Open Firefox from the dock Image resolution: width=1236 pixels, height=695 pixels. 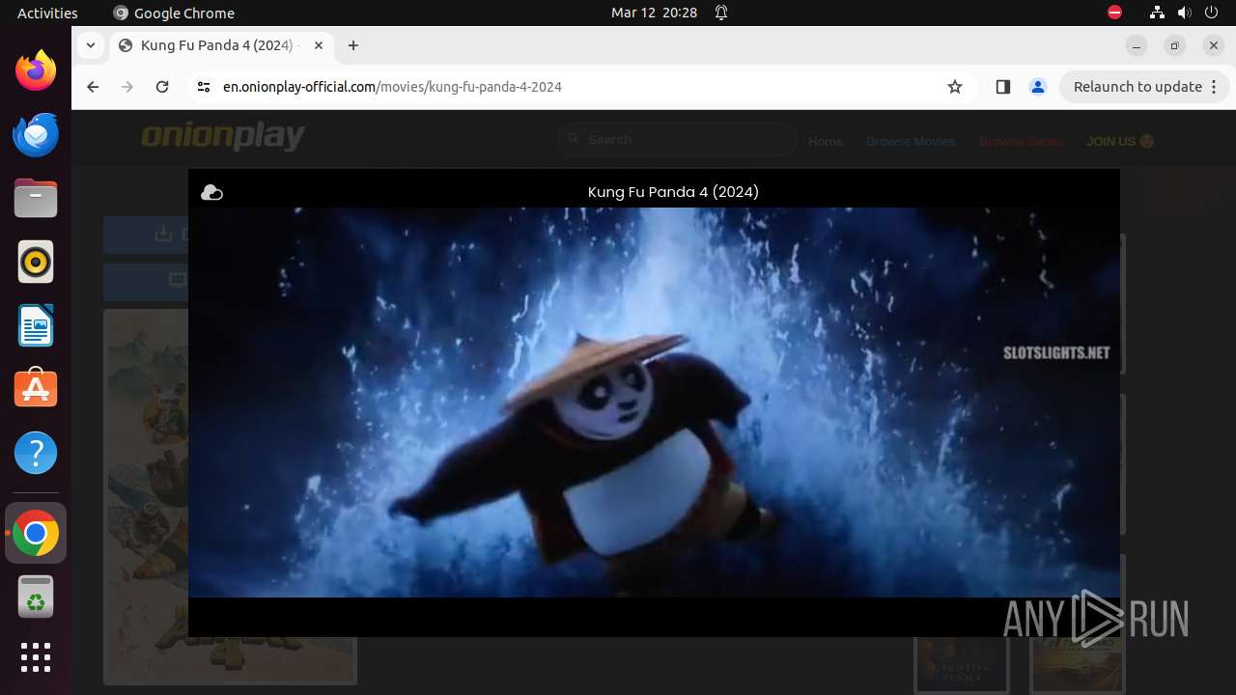(x=36, y=70)
